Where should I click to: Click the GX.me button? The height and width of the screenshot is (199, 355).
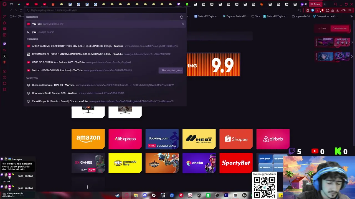pyautogui.click(x=322, y=28)
